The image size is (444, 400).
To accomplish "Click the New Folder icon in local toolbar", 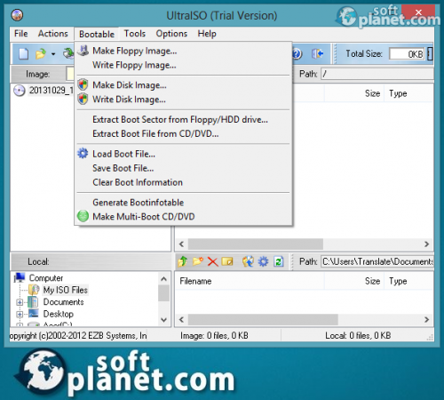I will (x=198, y=261).
